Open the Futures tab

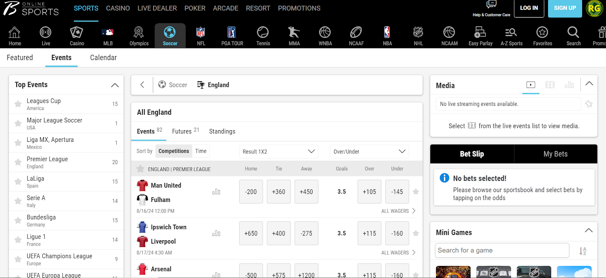pos(185,131)
